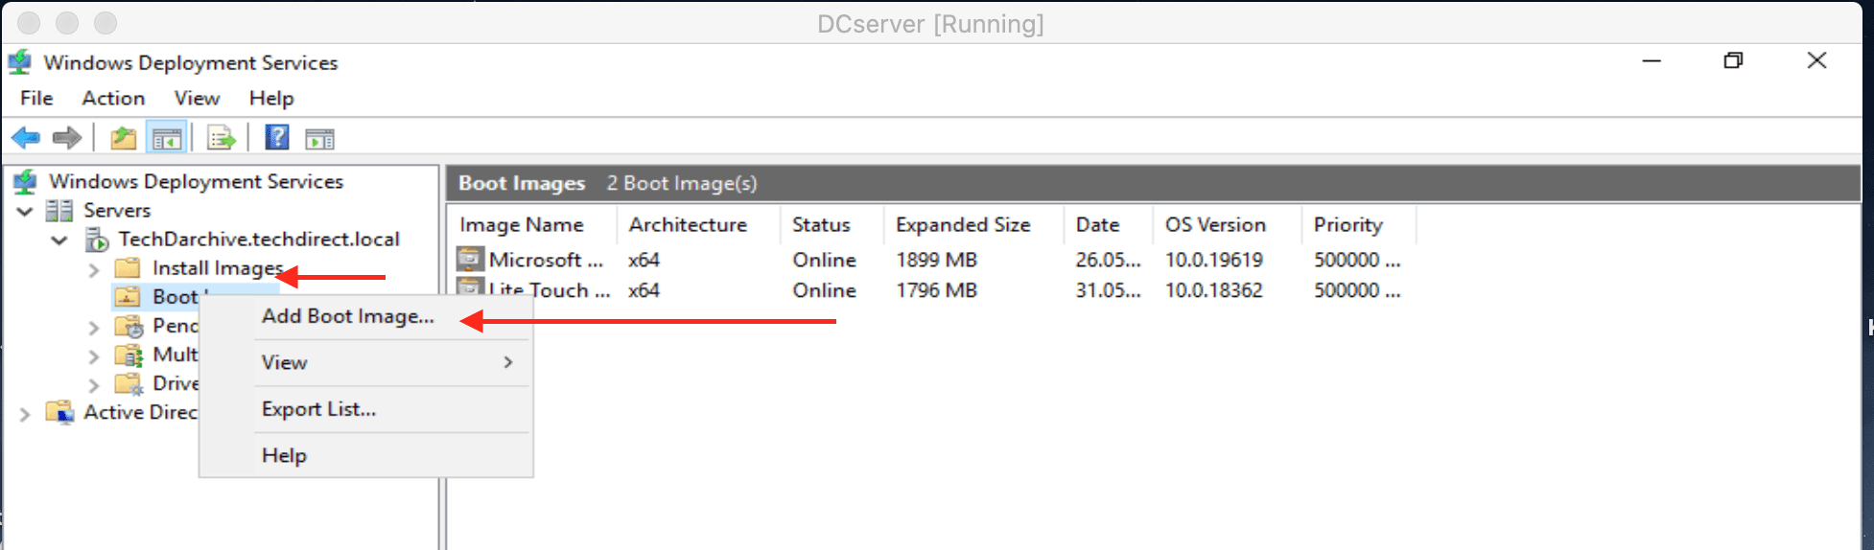
Task: Open the Action menu in menu bar
Action: click(113, 98)
